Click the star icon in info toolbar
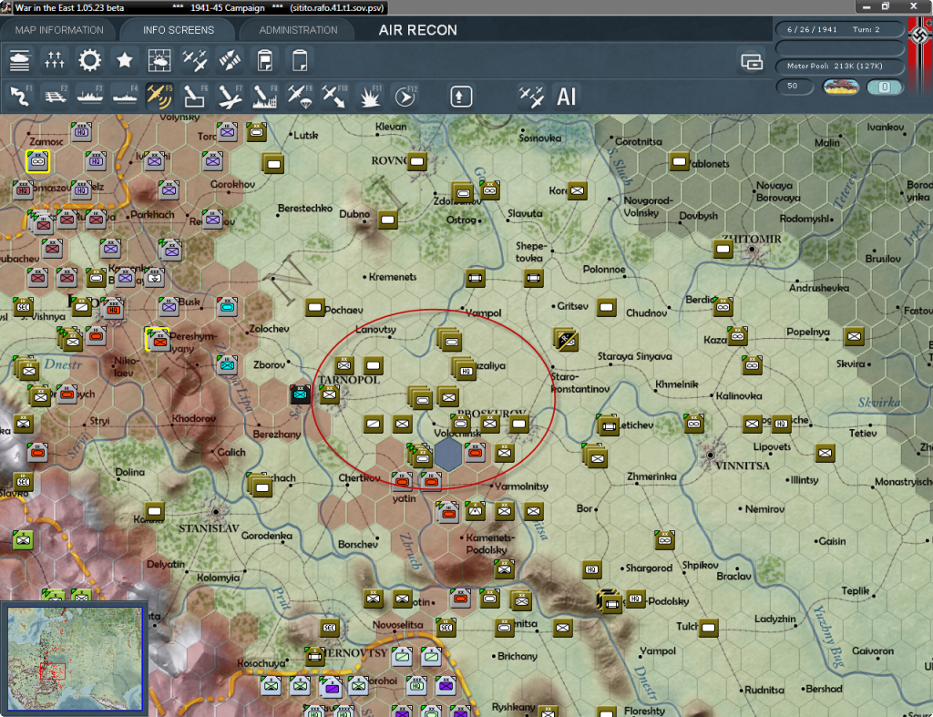This screenshot has width=933, height=717. point(124,61)
